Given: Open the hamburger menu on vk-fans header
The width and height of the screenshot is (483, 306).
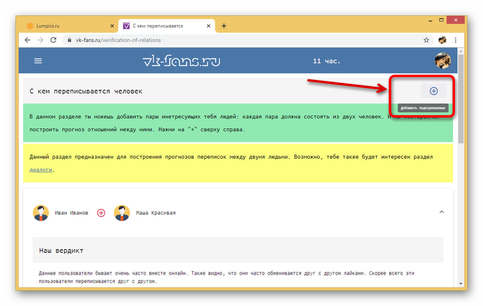Looking at the screenshot, I should tap(38, 61).
